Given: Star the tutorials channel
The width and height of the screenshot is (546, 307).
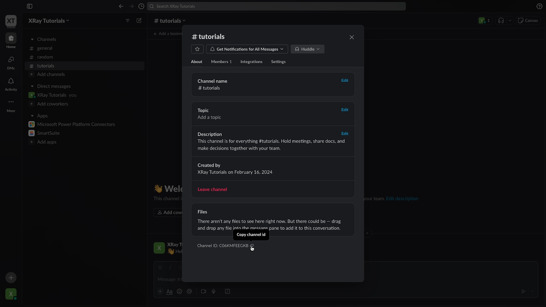Looking at the screenshot, I should pyautogui.click(x=197, y=49).
